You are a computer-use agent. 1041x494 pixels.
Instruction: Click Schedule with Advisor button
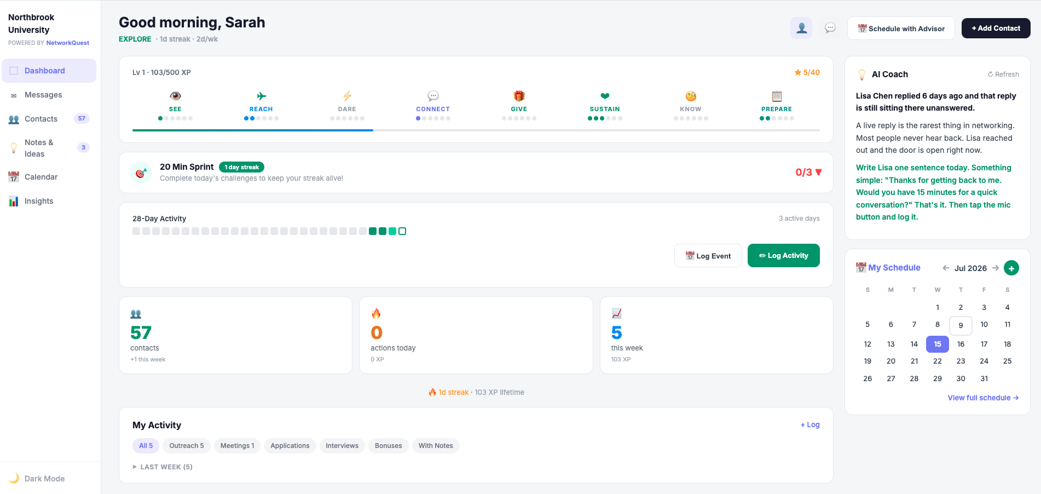pos(901,28)
